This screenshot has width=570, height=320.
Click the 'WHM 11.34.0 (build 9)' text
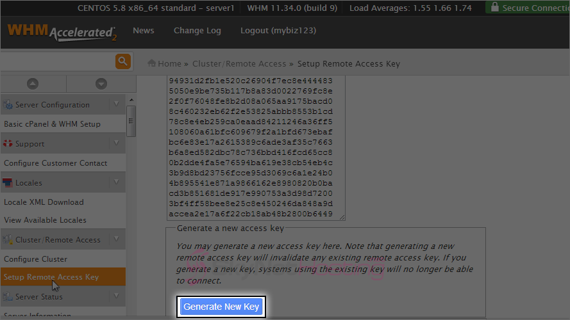click(x=292, y=8)
